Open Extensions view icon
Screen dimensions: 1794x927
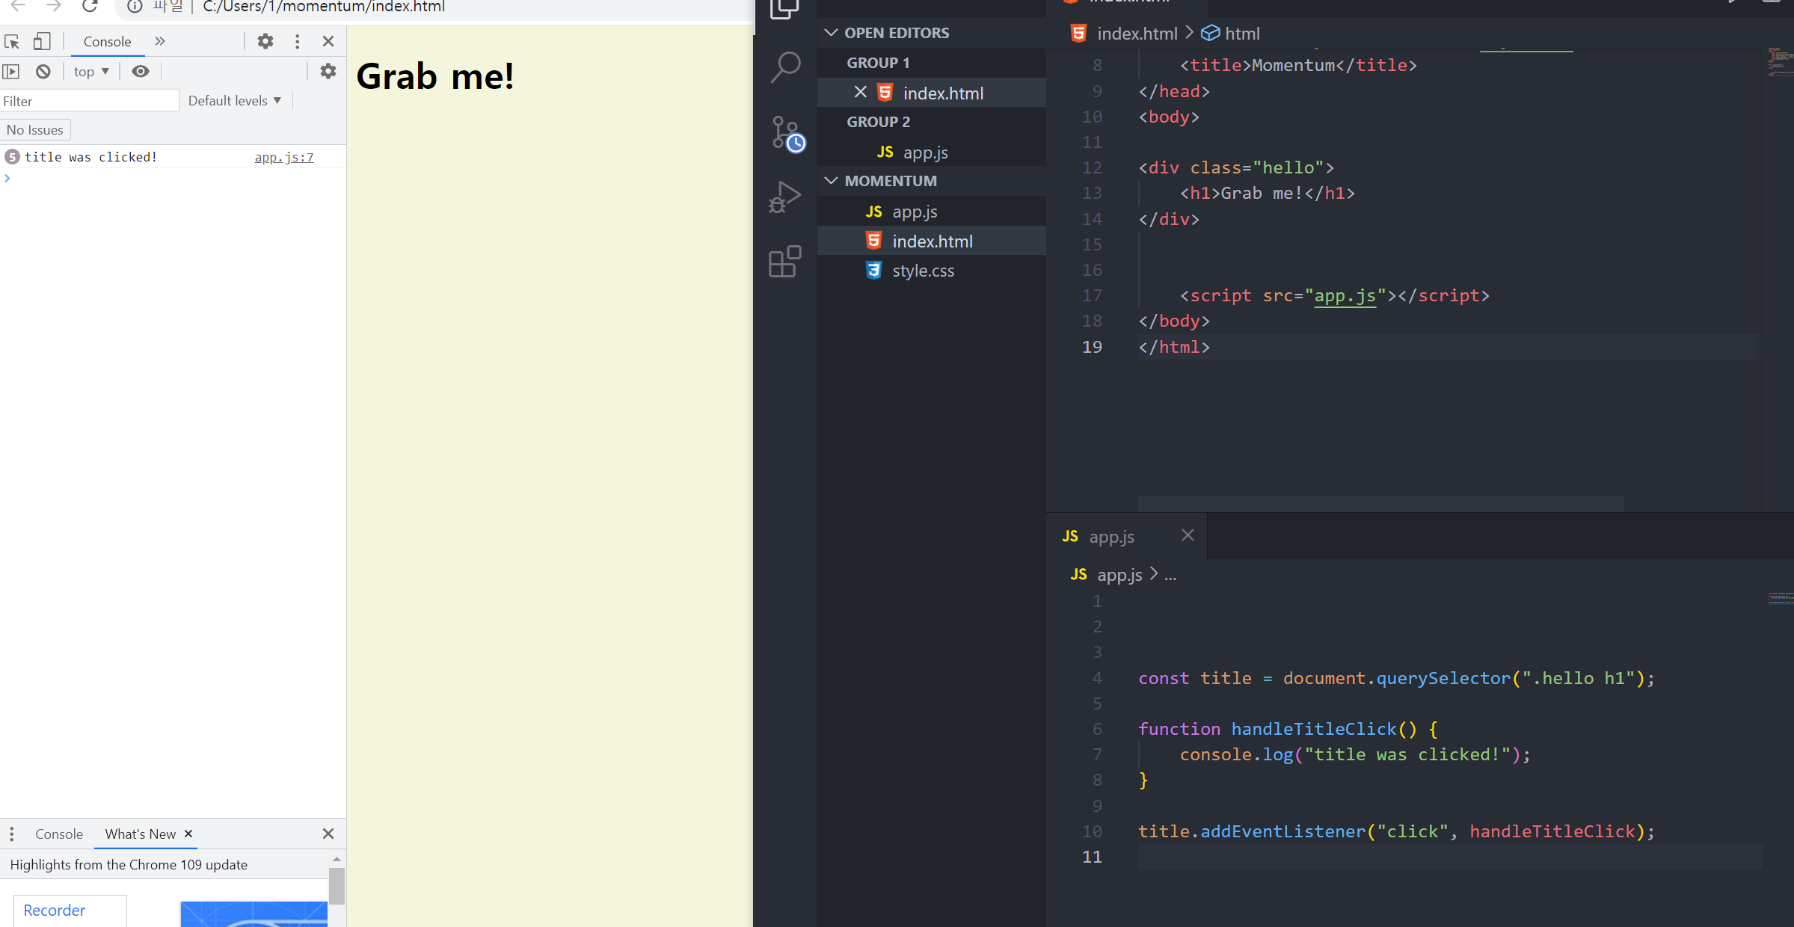click(x=785, y=262)
